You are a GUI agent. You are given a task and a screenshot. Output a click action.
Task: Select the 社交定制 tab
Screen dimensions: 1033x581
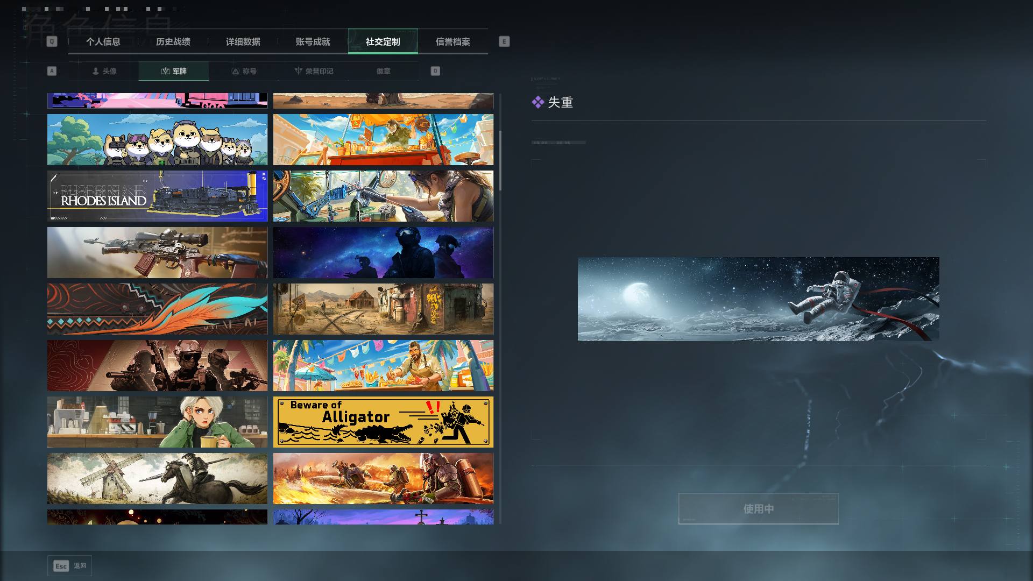pyautogui.click(x=383, y=41)
